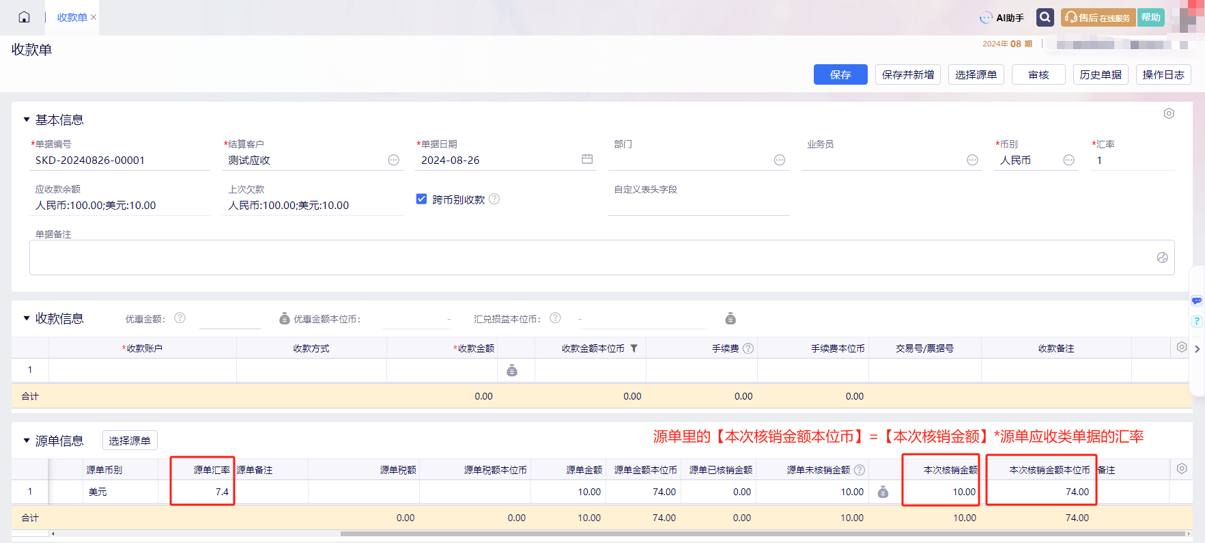Image resolution: width=1205 pixels, height=543 pixels.
Task: Open the 单据日期 calendar picker
Action: (x=587, y=159)
